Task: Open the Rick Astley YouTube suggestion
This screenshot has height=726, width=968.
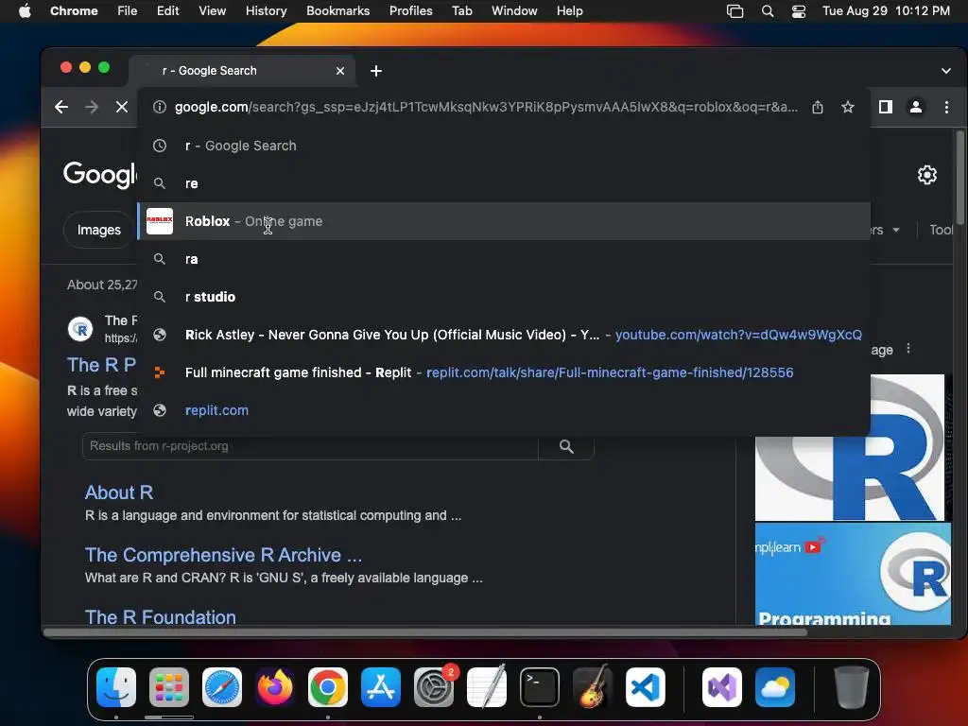Action: tap(504, 335)
